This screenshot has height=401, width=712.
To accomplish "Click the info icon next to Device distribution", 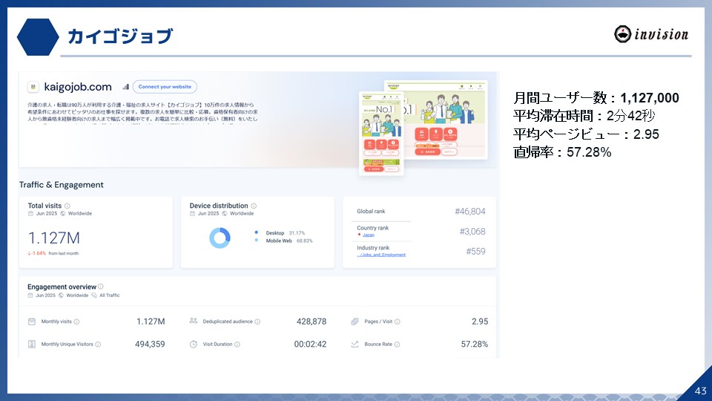I will (x=254, y=206).
